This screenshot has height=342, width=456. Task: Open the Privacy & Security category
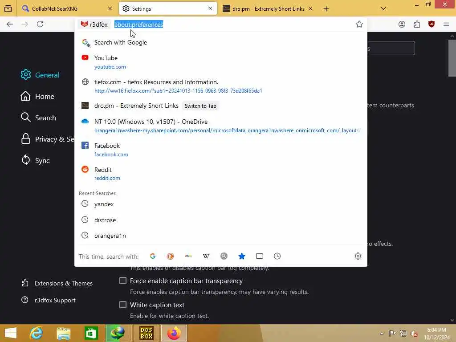pos(47,139)
